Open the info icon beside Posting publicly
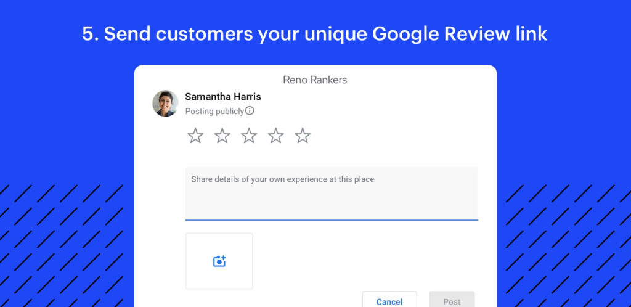The width and height of the screenshot is (631, 307). (x=250, y=110)
